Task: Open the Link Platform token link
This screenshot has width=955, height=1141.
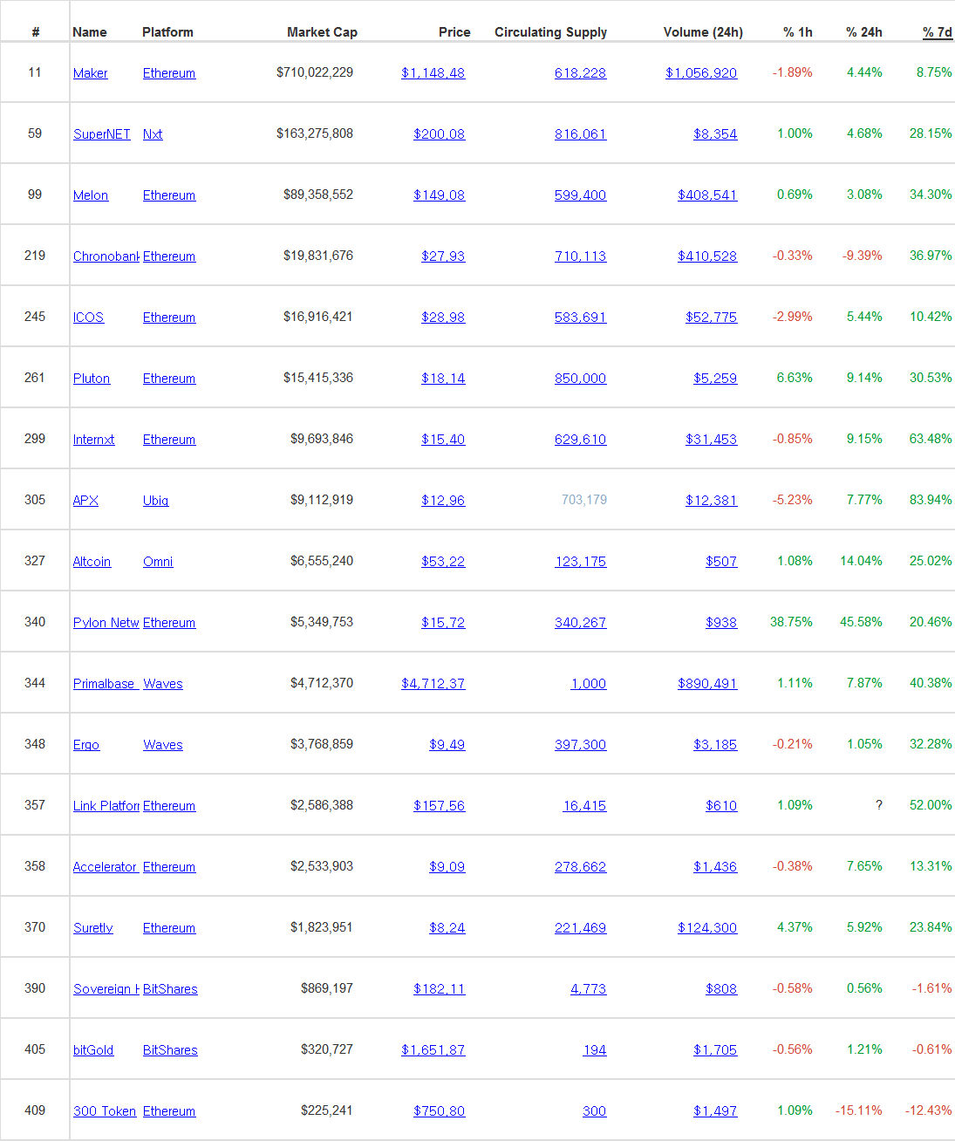Action: tap(106, 806)
